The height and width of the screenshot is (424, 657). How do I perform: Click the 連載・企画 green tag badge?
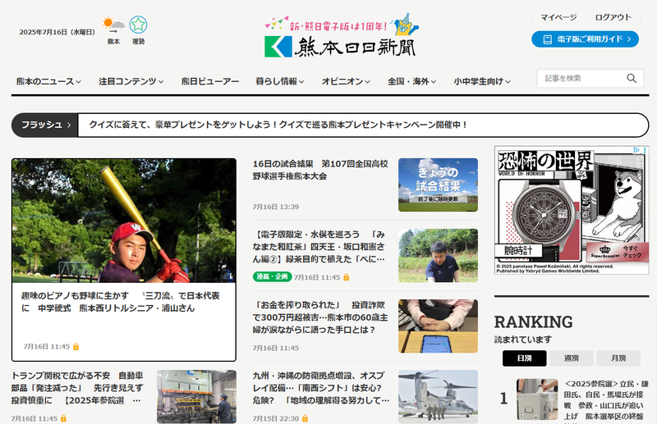[x=272, y=277]
